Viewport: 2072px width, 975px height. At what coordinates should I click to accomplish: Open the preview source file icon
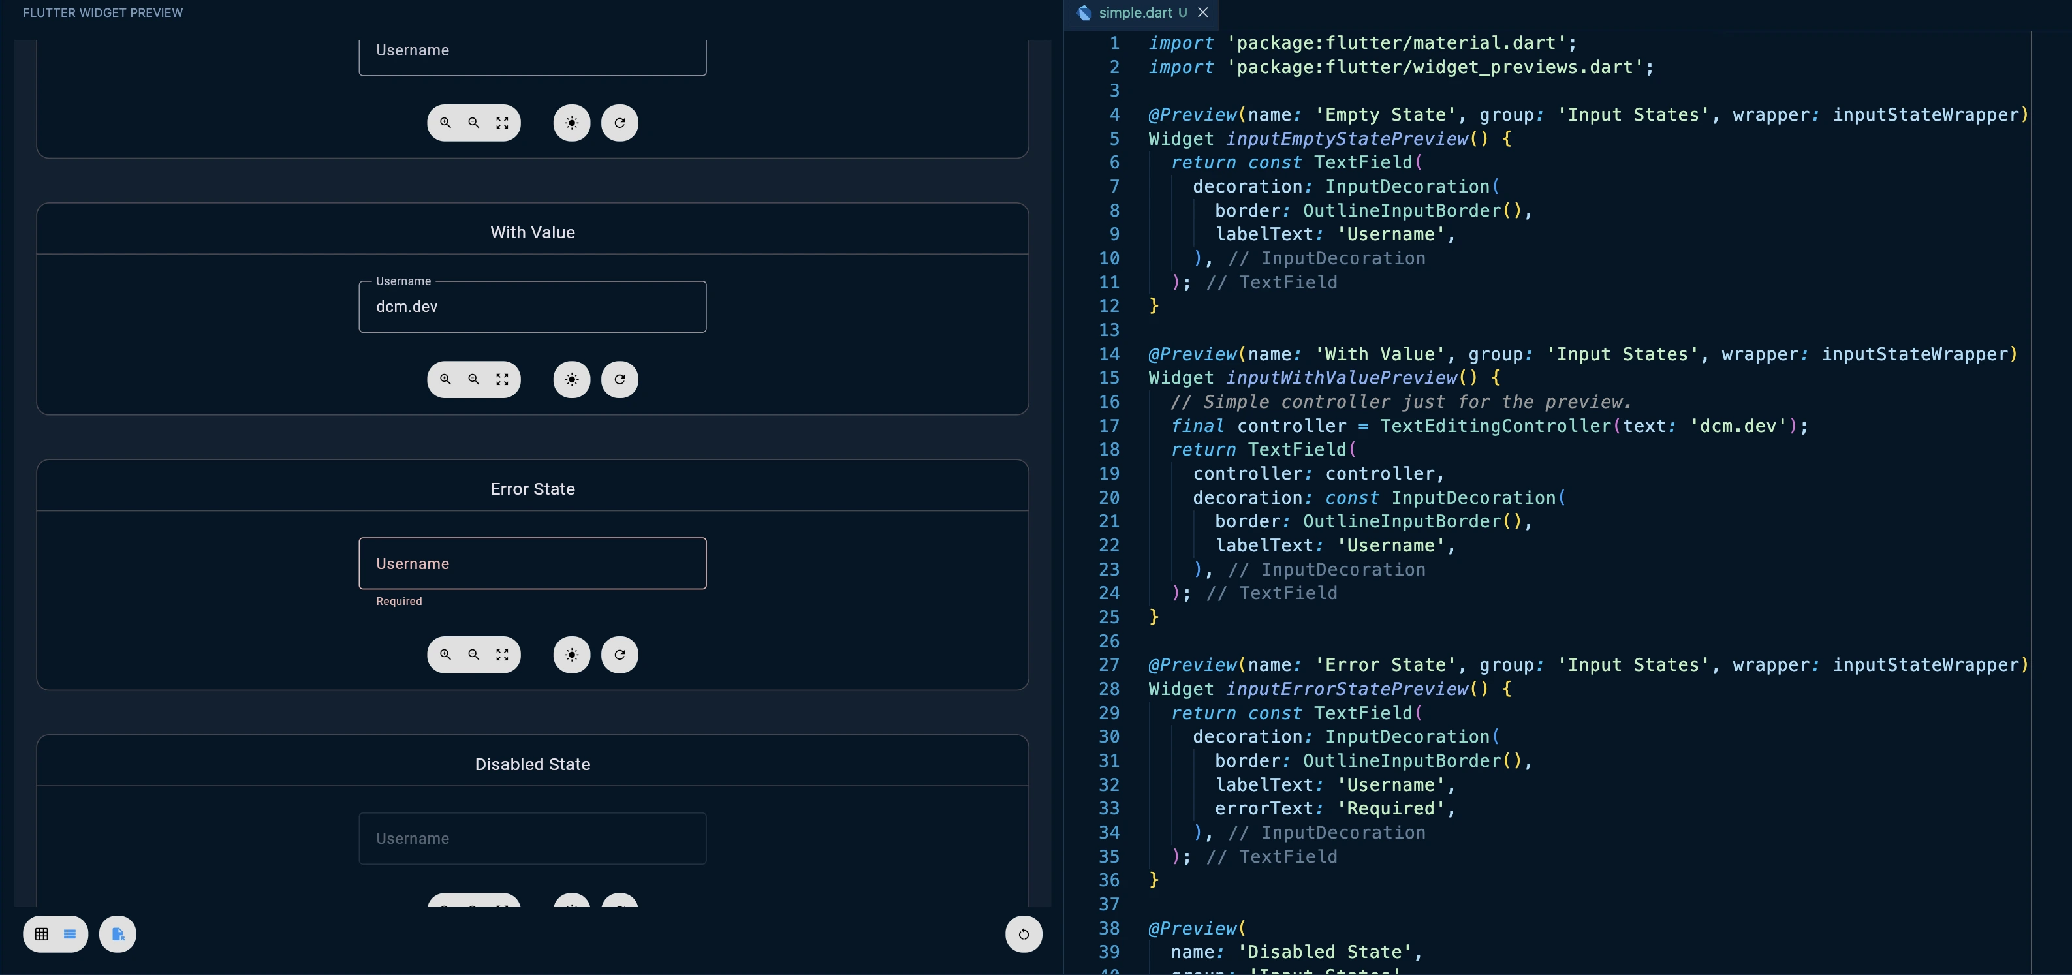[118, 934]
